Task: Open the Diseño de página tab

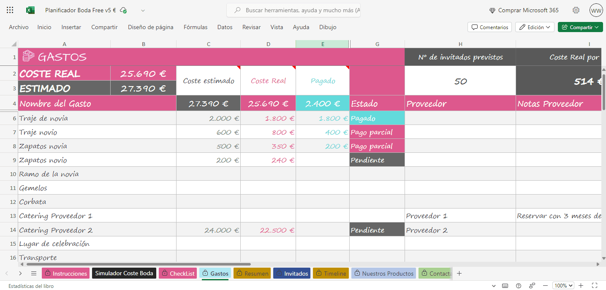Action: coord(151,27)
